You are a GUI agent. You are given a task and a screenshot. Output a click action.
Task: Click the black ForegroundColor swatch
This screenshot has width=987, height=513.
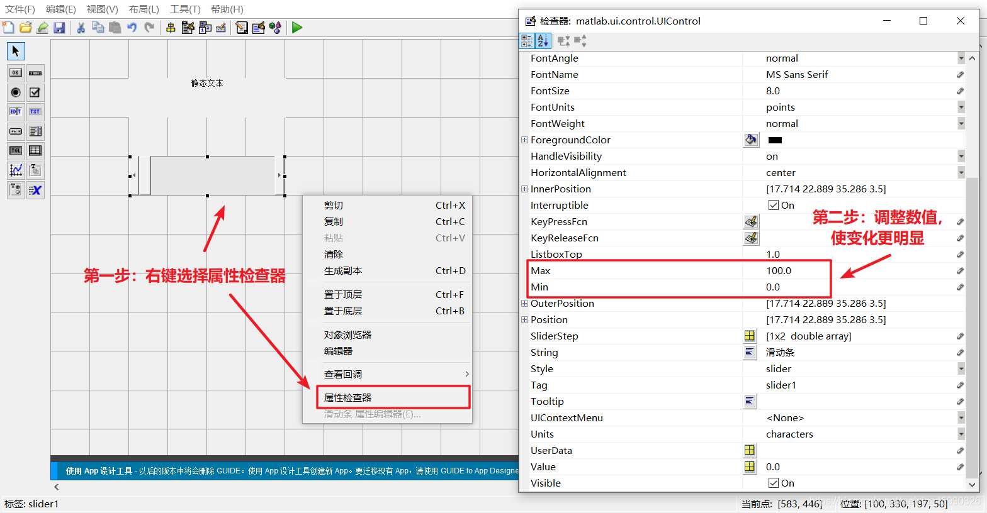click(775, 140)
